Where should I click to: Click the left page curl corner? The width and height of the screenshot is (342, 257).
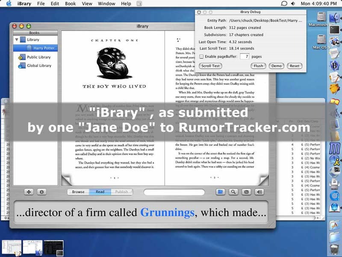(x=66, y=179)
